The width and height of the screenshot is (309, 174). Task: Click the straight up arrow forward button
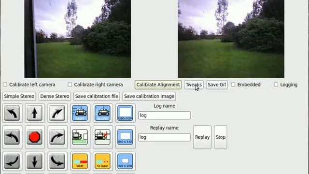35,113
